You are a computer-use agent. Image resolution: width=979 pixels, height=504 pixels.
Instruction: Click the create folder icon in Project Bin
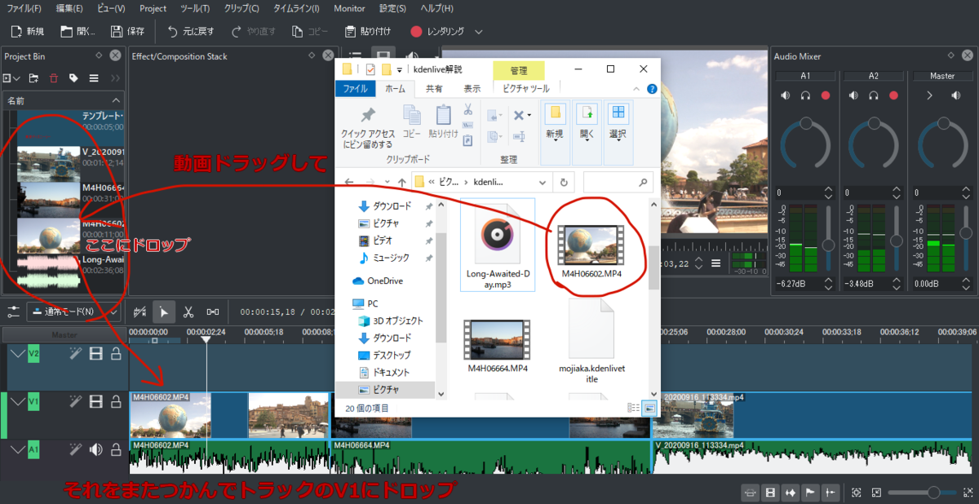click(x=33, y=78)
